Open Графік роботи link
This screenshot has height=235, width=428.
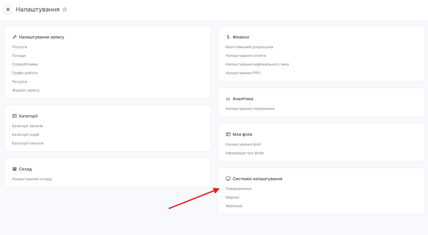(x=25, y=73)
